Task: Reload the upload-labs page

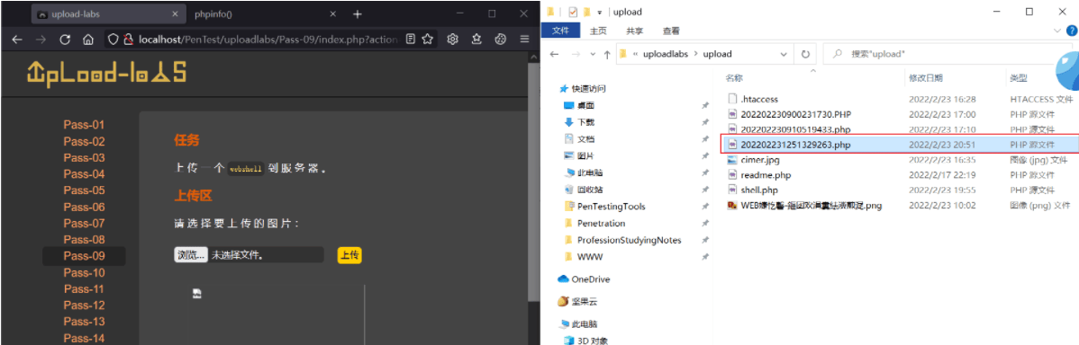Action: 66,40
